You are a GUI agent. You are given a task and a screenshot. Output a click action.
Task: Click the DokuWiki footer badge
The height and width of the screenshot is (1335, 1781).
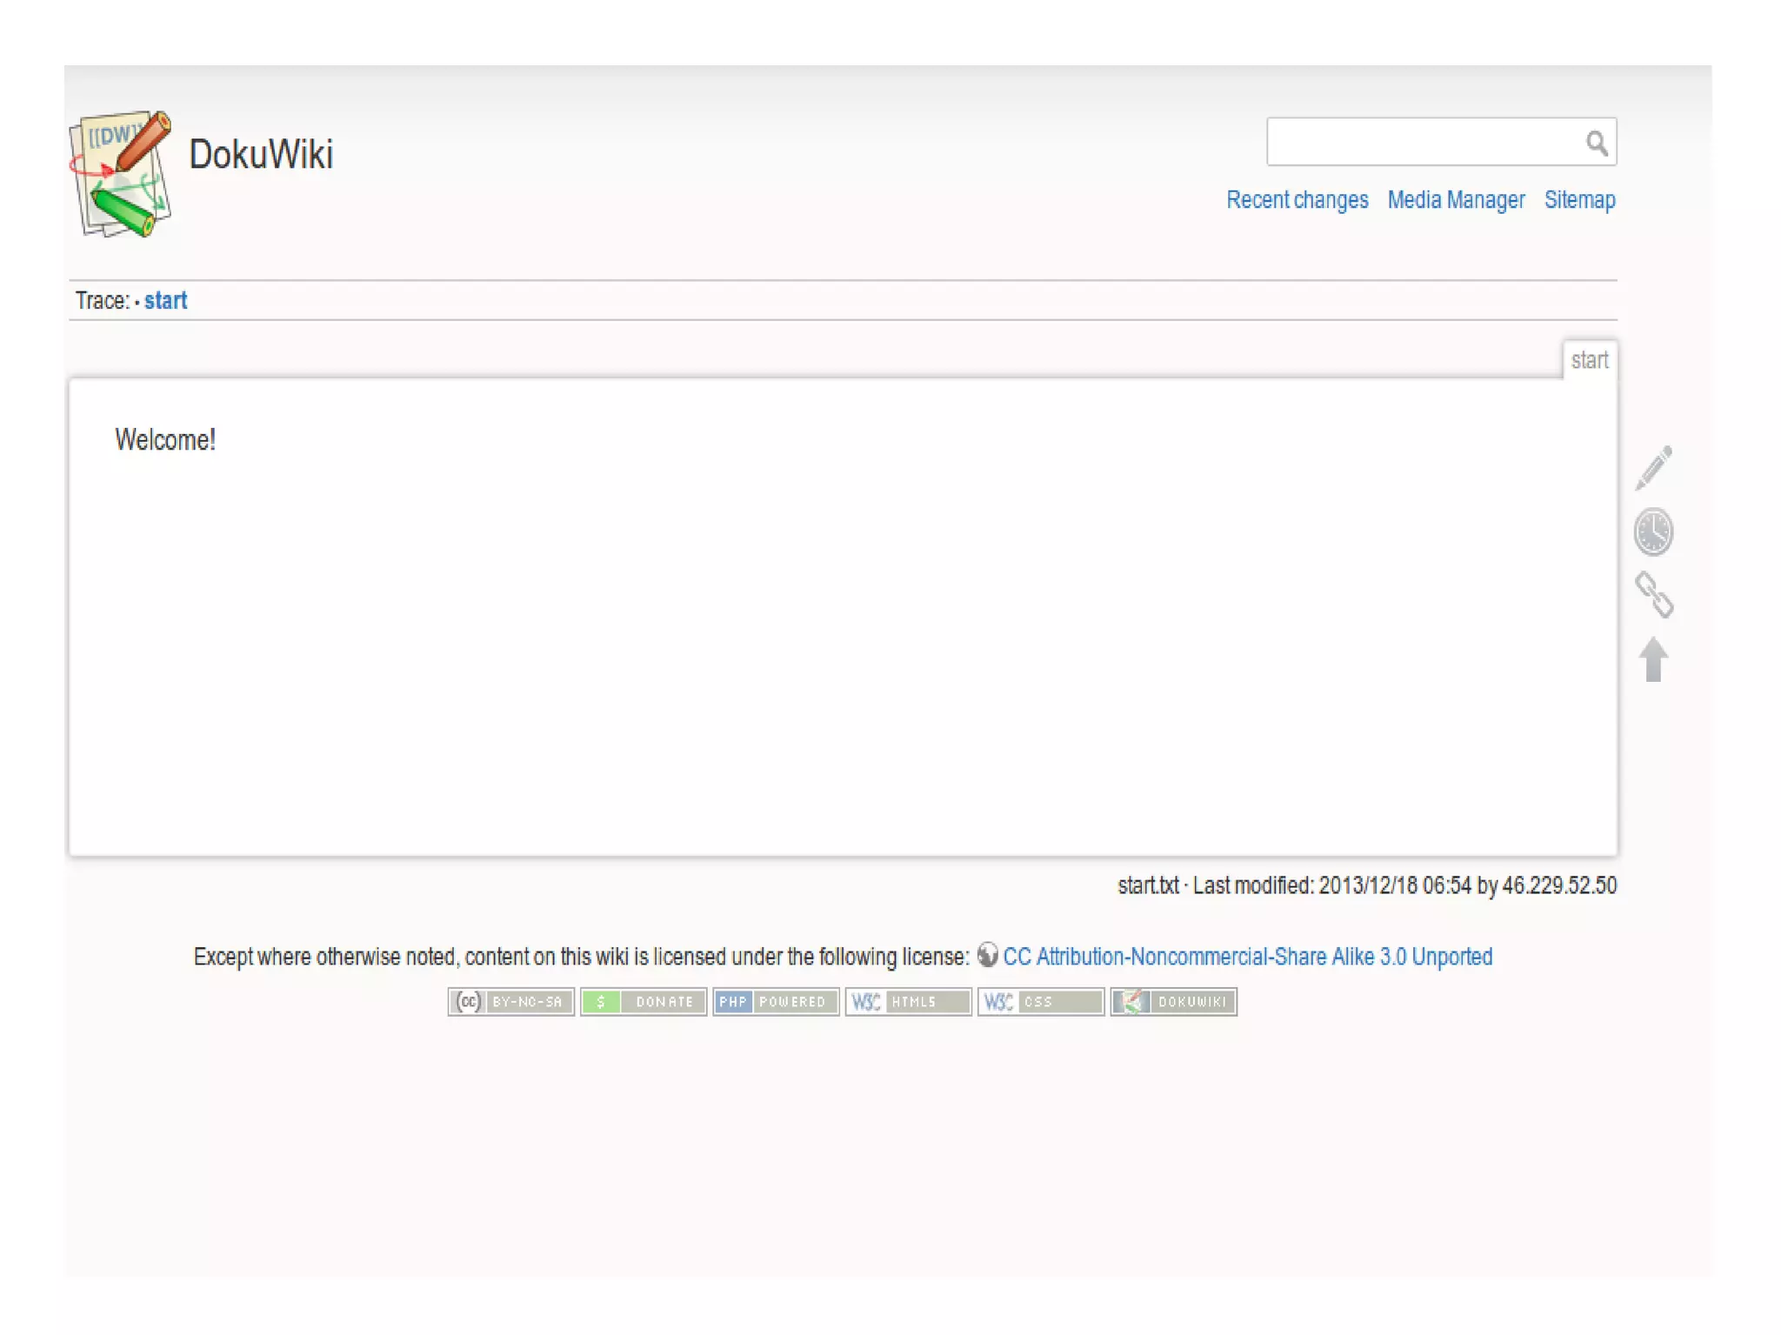[1173, 1002]
